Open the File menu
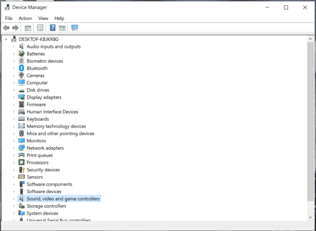 pyautogui.click(x=8, y=18)
